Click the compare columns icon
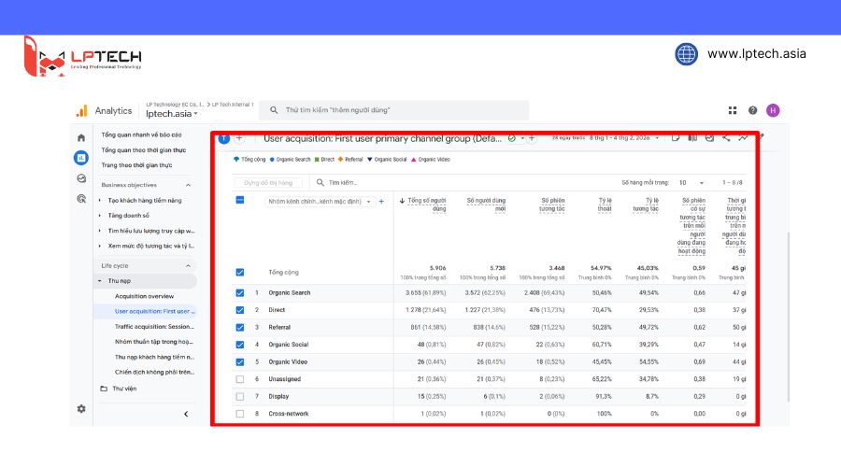 [x=692, y=138]
